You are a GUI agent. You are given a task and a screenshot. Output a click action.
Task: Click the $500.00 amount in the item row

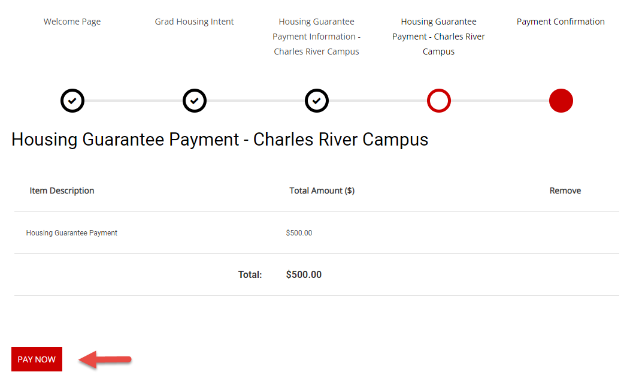tap(299, 233)
